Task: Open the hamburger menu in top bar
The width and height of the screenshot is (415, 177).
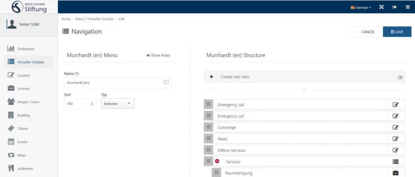Action: click(x=407, y=7)
